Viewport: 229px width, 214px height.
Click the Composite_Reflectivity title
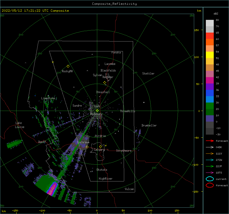(114, 4)
